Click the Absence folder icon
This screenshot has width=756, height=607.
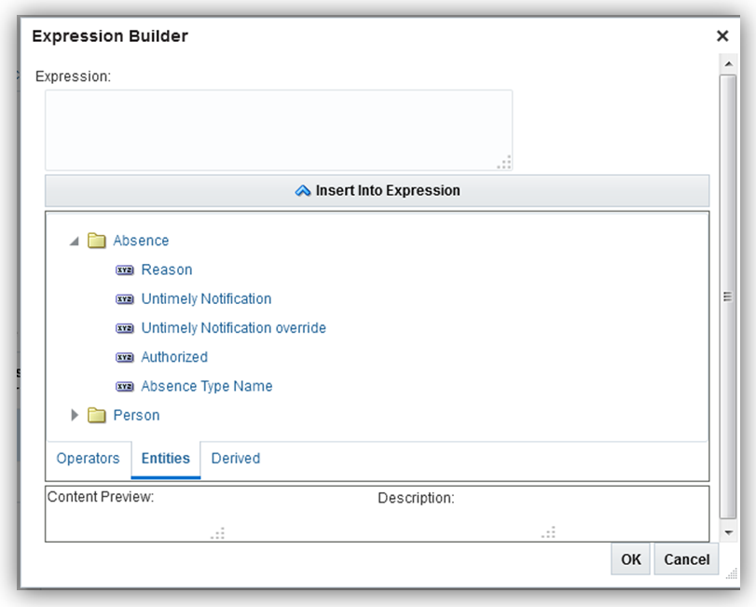pyautogui.click(x=97, y=241)
